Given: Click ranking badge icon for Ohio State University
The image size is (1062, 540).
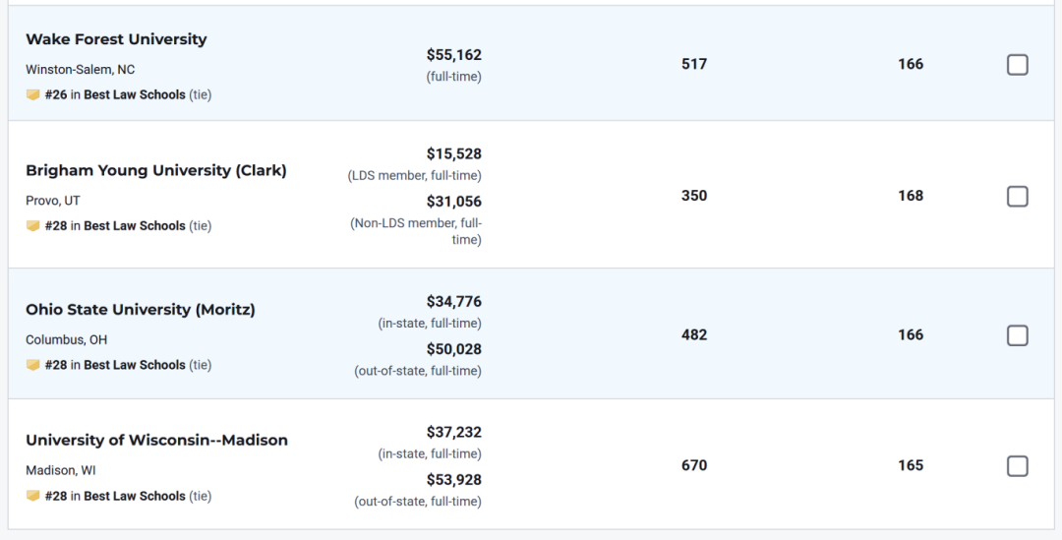Looking at the screenshot, I should (x=32, y=365).
